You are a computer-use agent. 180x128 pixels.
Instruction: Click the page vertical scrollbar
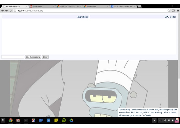179,46
